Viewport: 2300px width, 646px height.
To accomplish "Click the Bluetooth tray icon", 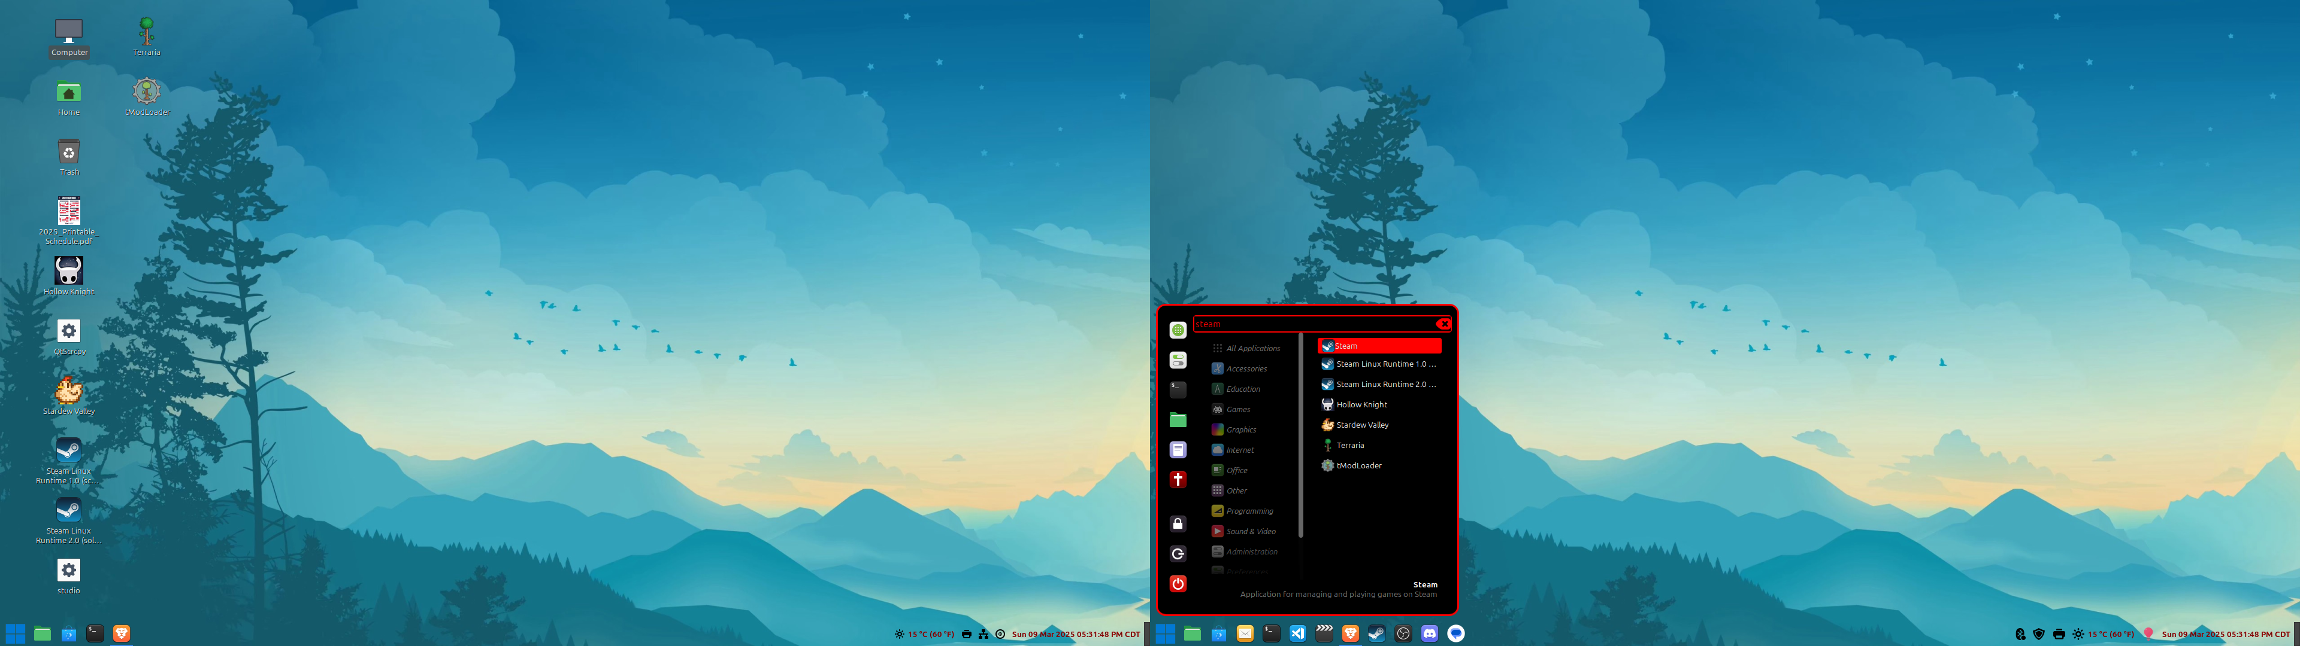I will (2020, 635).
